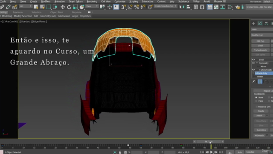Viewport: 273px width, 154px height.
Task: Toggle visibility eye of Shell modifier
Action: [x=253, y=60]
